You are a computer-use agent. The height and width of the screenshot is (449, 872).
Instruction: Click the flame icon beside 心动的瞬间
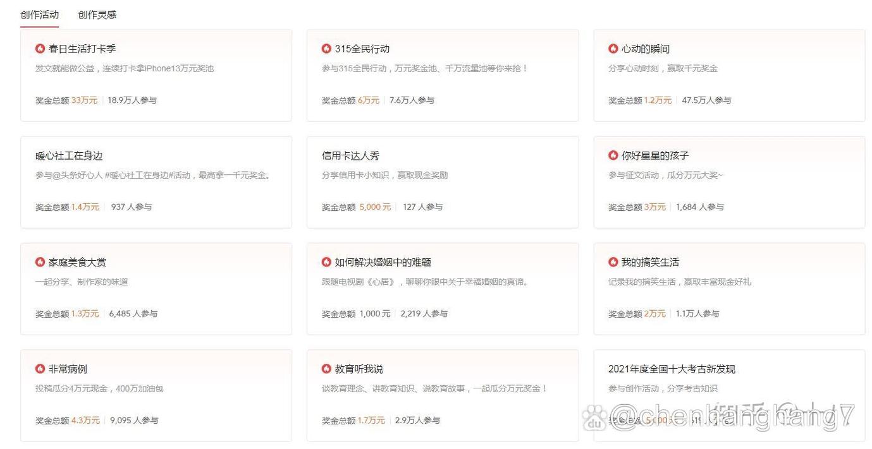[x=613, y=49]
